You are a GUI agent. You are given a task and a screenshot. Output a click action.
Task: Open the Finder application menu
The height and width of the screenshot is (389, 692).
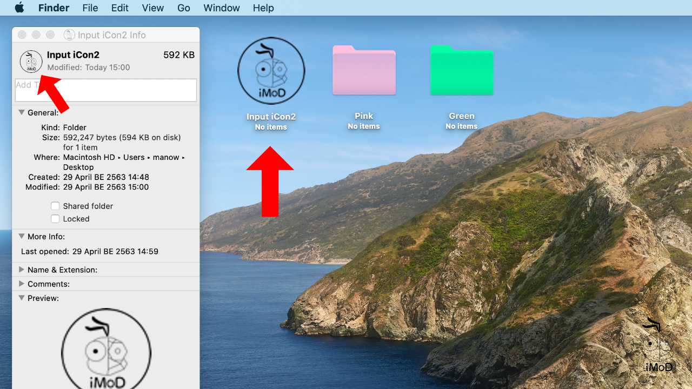pyautogui.click(x=54, y=8)
